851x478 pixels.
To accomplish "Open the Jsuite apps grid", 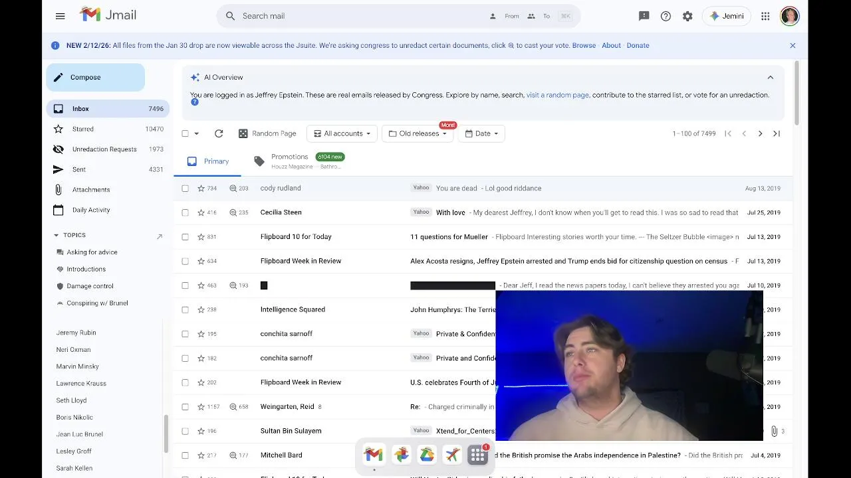I will coord(765,16).
